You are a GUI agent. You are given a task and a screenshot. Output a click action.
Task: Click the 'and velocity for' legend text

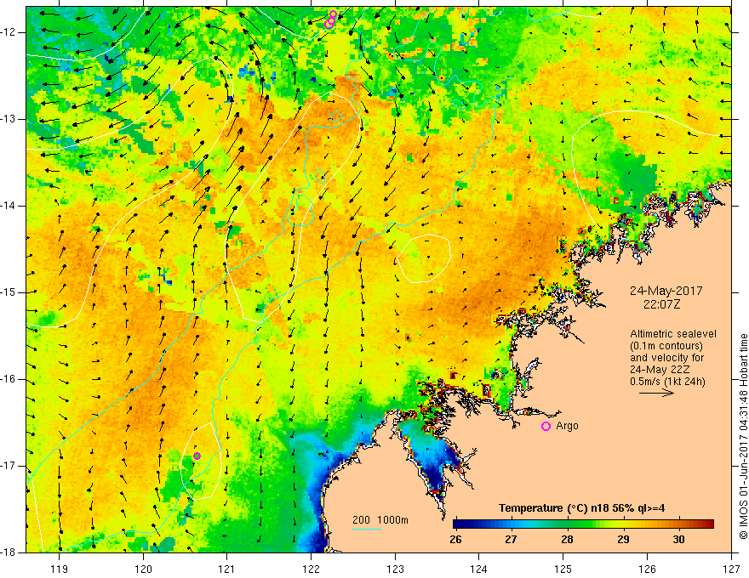pos(666,358)
